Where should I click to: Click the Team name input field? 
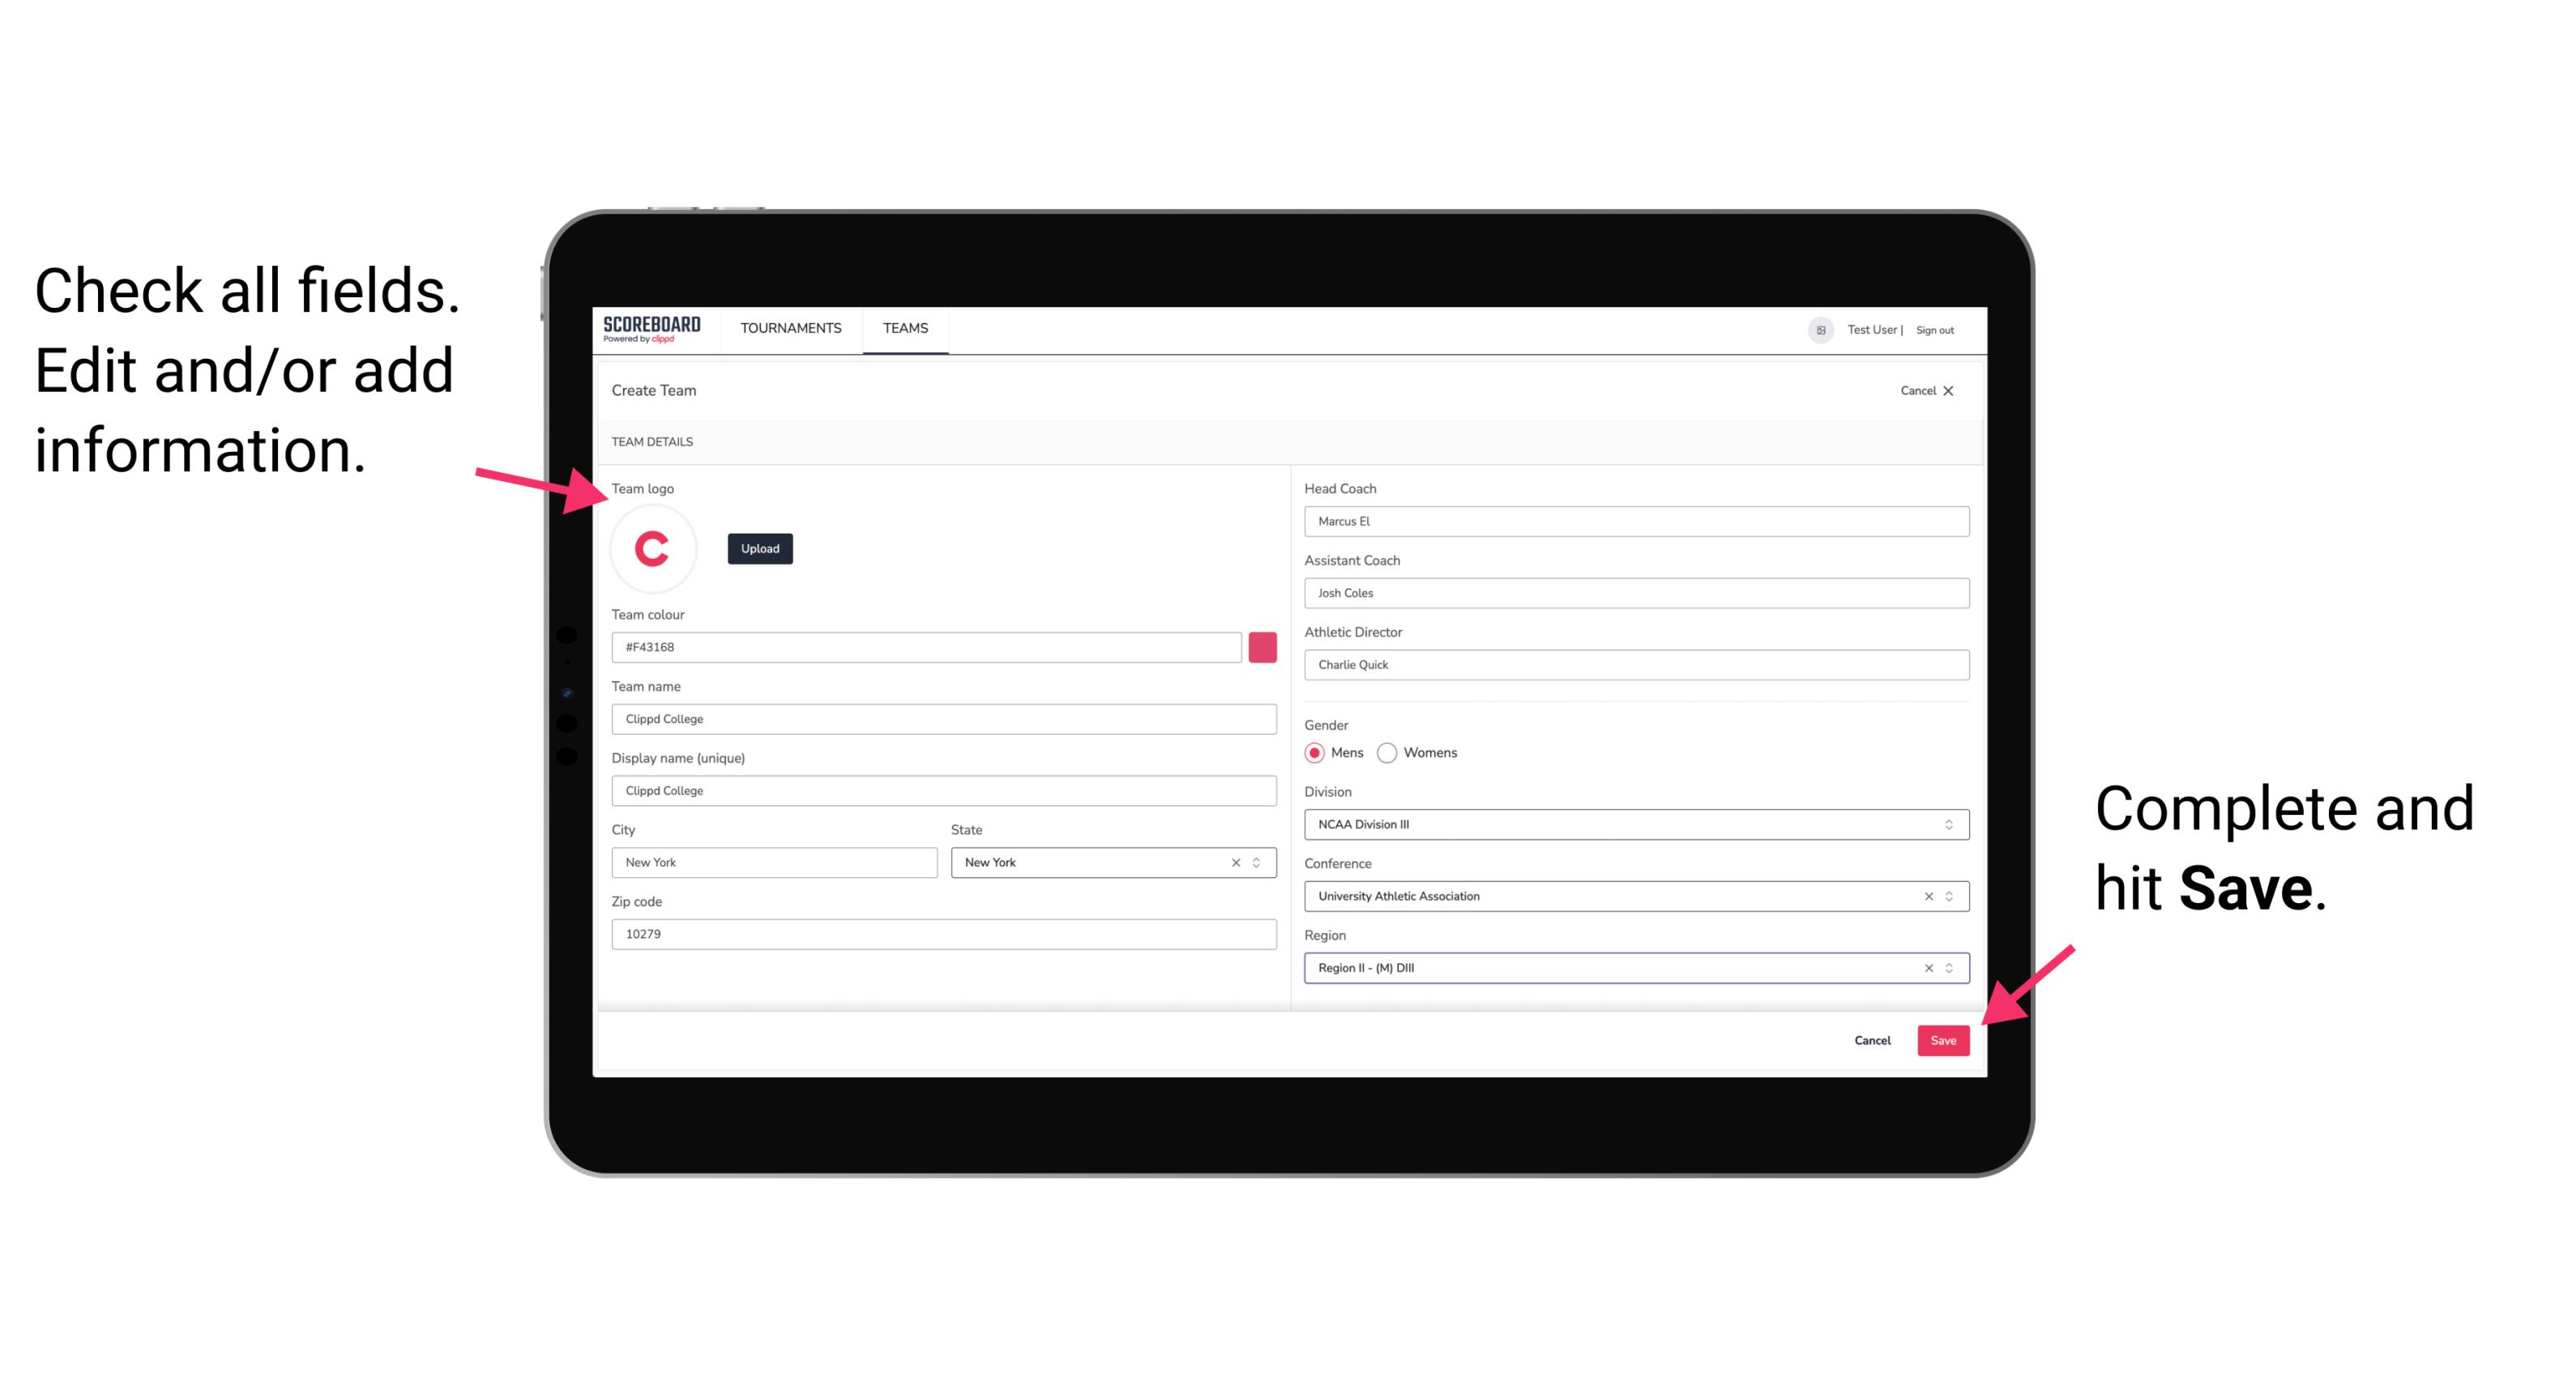(x=943, y=718)
